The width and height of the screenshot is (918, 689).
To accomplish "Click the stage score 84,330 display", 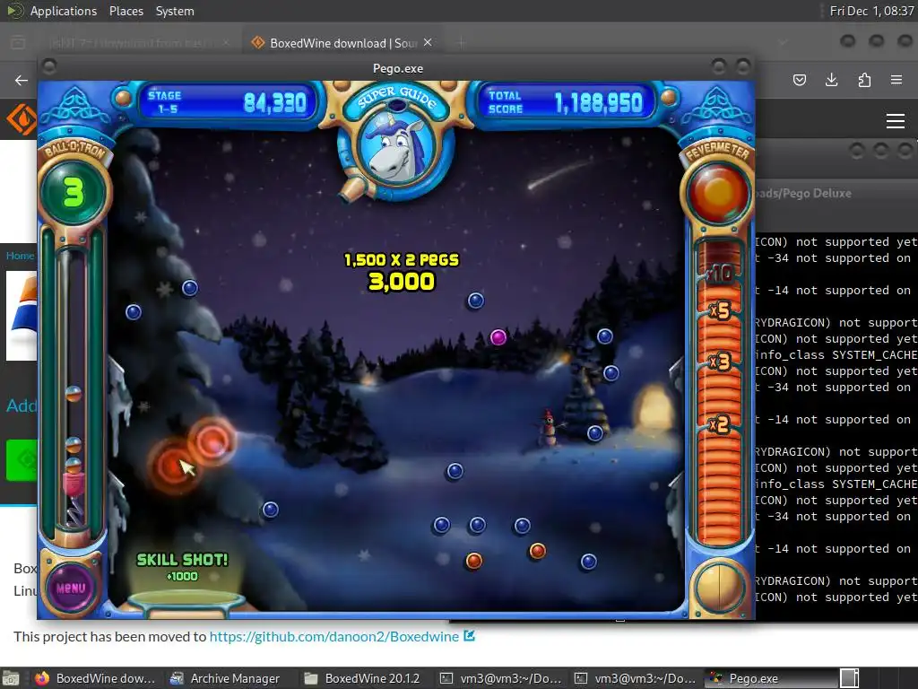I will pyautogui.click(x=227, y=102).
